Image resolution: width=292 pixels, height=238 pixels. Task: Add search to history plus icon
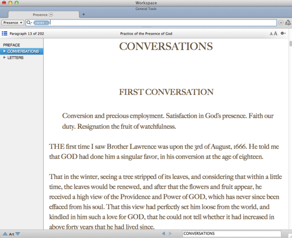[281, 22]
